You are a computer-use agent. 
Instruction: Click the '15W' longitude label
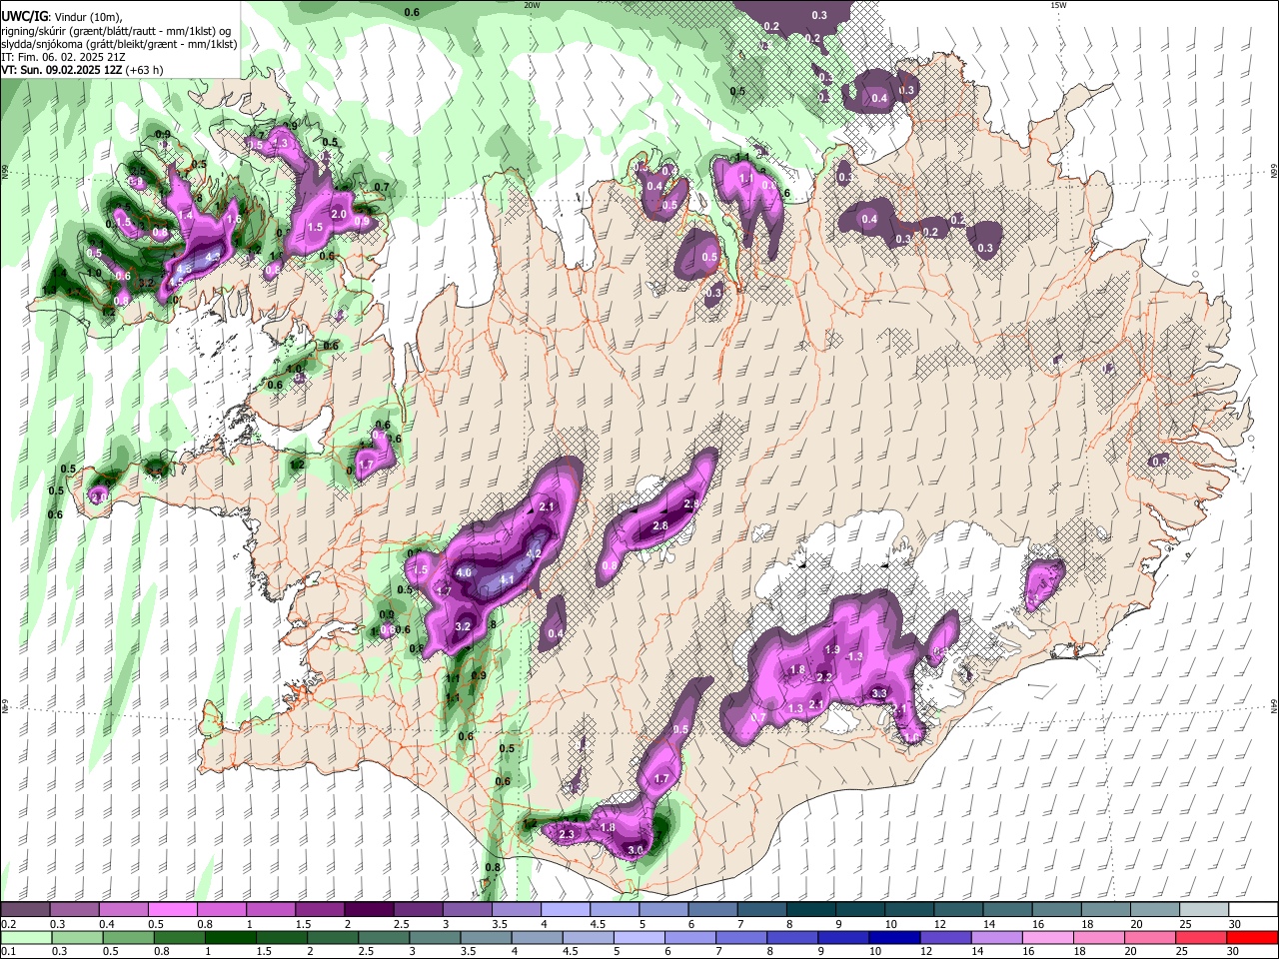[1058, 5]
